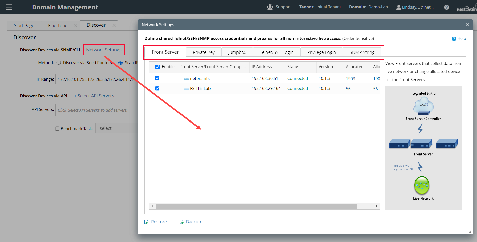Open allocated count 56 for FS_ITE_Lab
Image resolution: width=477 pixels, height=242 pixels.
tap(348, 89)
